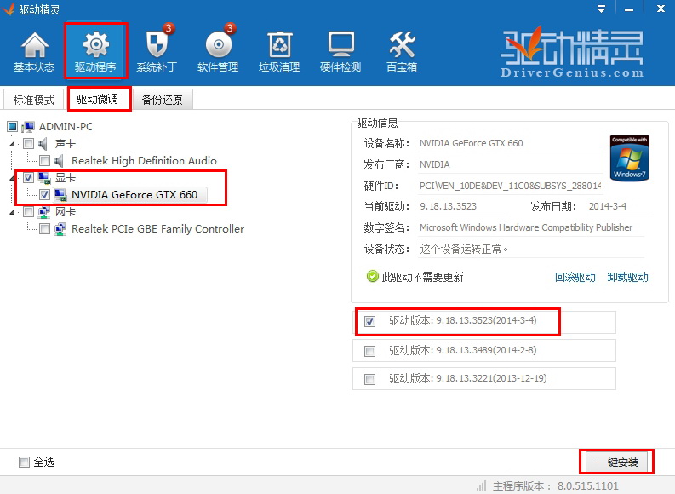Click the 硬件ID value field
The height and width of the screenshot is (494, 675).
pos(510,186)
